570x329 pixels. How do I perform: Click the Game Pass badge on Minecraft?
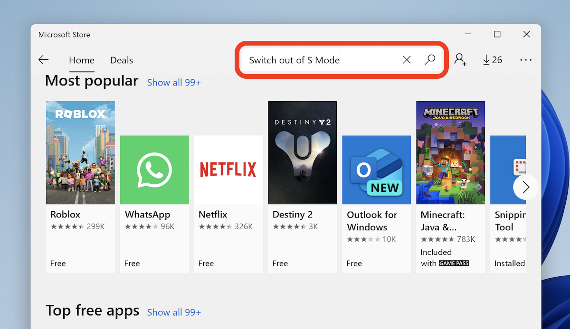(453, 263)
